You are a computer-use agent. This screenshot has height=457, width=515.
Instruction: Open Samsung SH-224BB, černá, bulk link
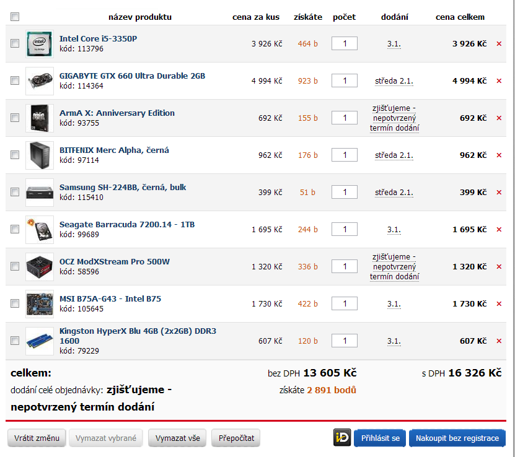[123, 188]
